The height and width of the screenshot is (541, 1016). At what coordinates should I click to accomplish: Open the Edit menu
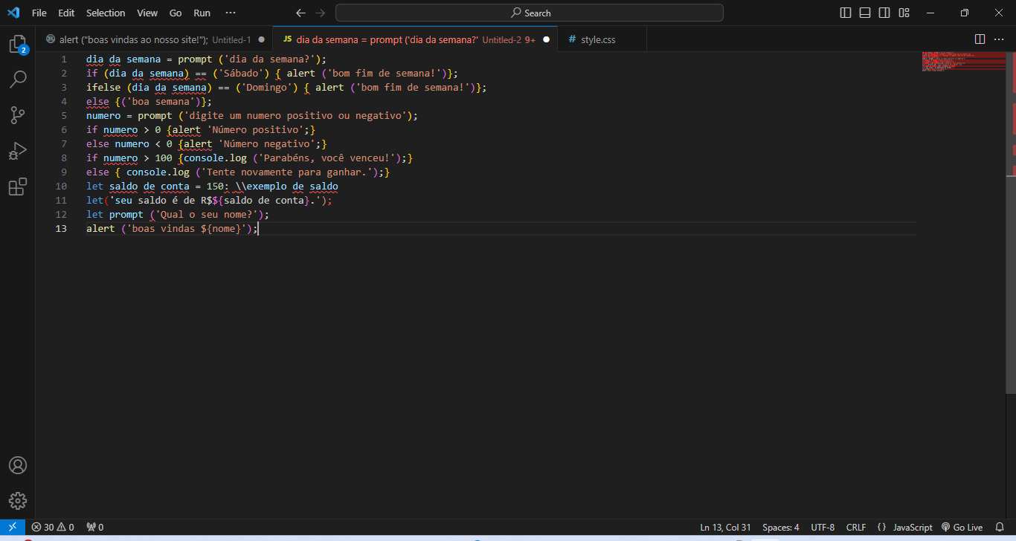pos(66,13)
